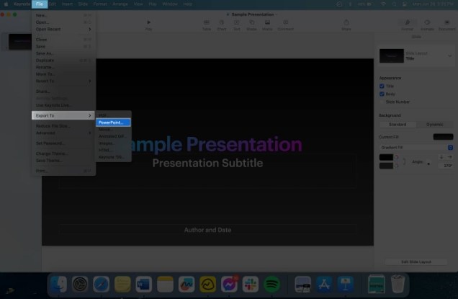Launch Safari from the Dock
Screen dimensions: 458x299
click(101, 284)
